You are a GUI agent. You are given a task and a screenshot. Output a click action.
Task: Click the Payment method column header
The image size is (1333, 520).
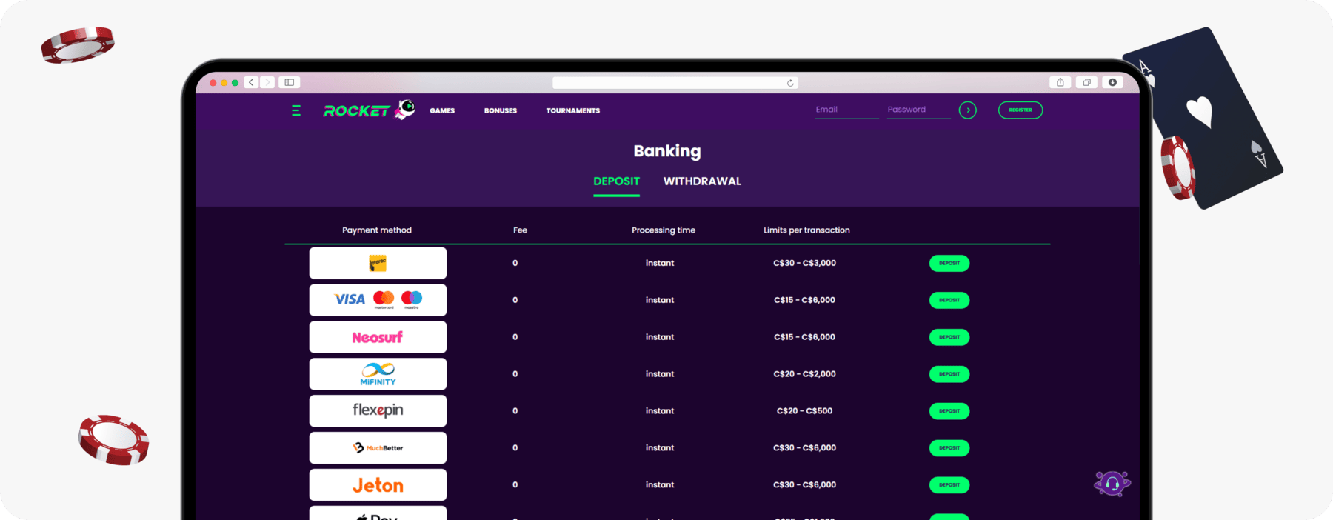click(377, 230)
